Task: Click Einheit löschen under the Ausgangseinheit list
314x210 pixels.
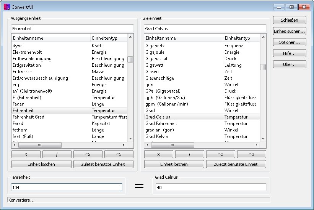Action: [x=41, y=164]
